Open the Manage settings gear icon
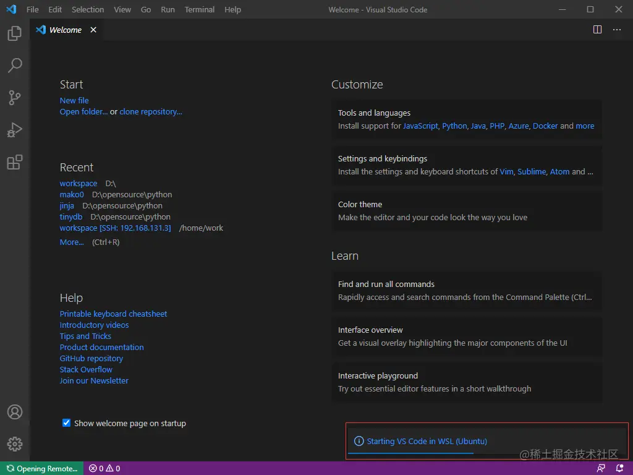 (x=14, y=444)
